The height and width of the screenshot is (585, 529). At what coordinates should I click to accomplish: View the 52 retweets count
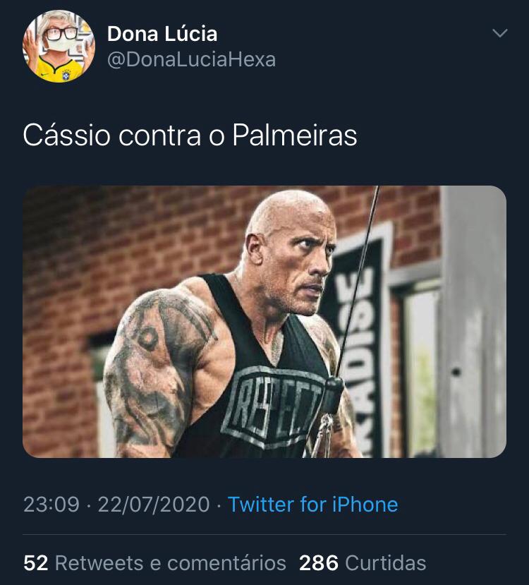coord(36,563)
